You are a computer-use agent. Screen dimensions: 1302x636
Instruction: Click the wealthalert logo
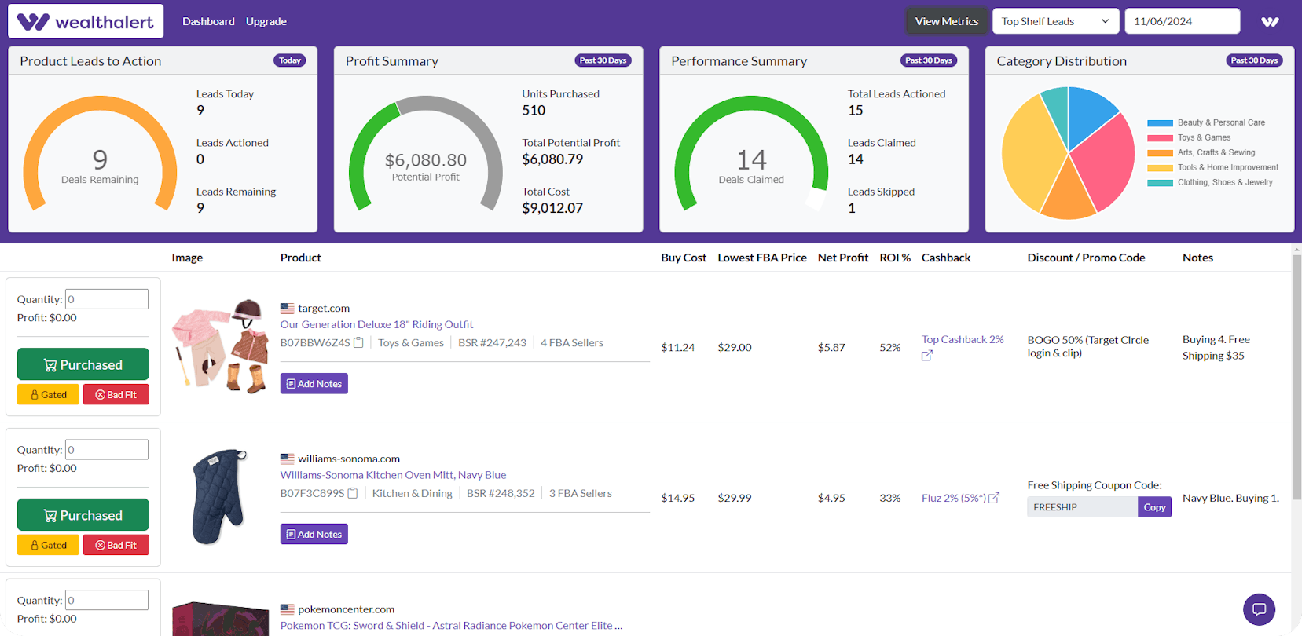click(86, 21)
